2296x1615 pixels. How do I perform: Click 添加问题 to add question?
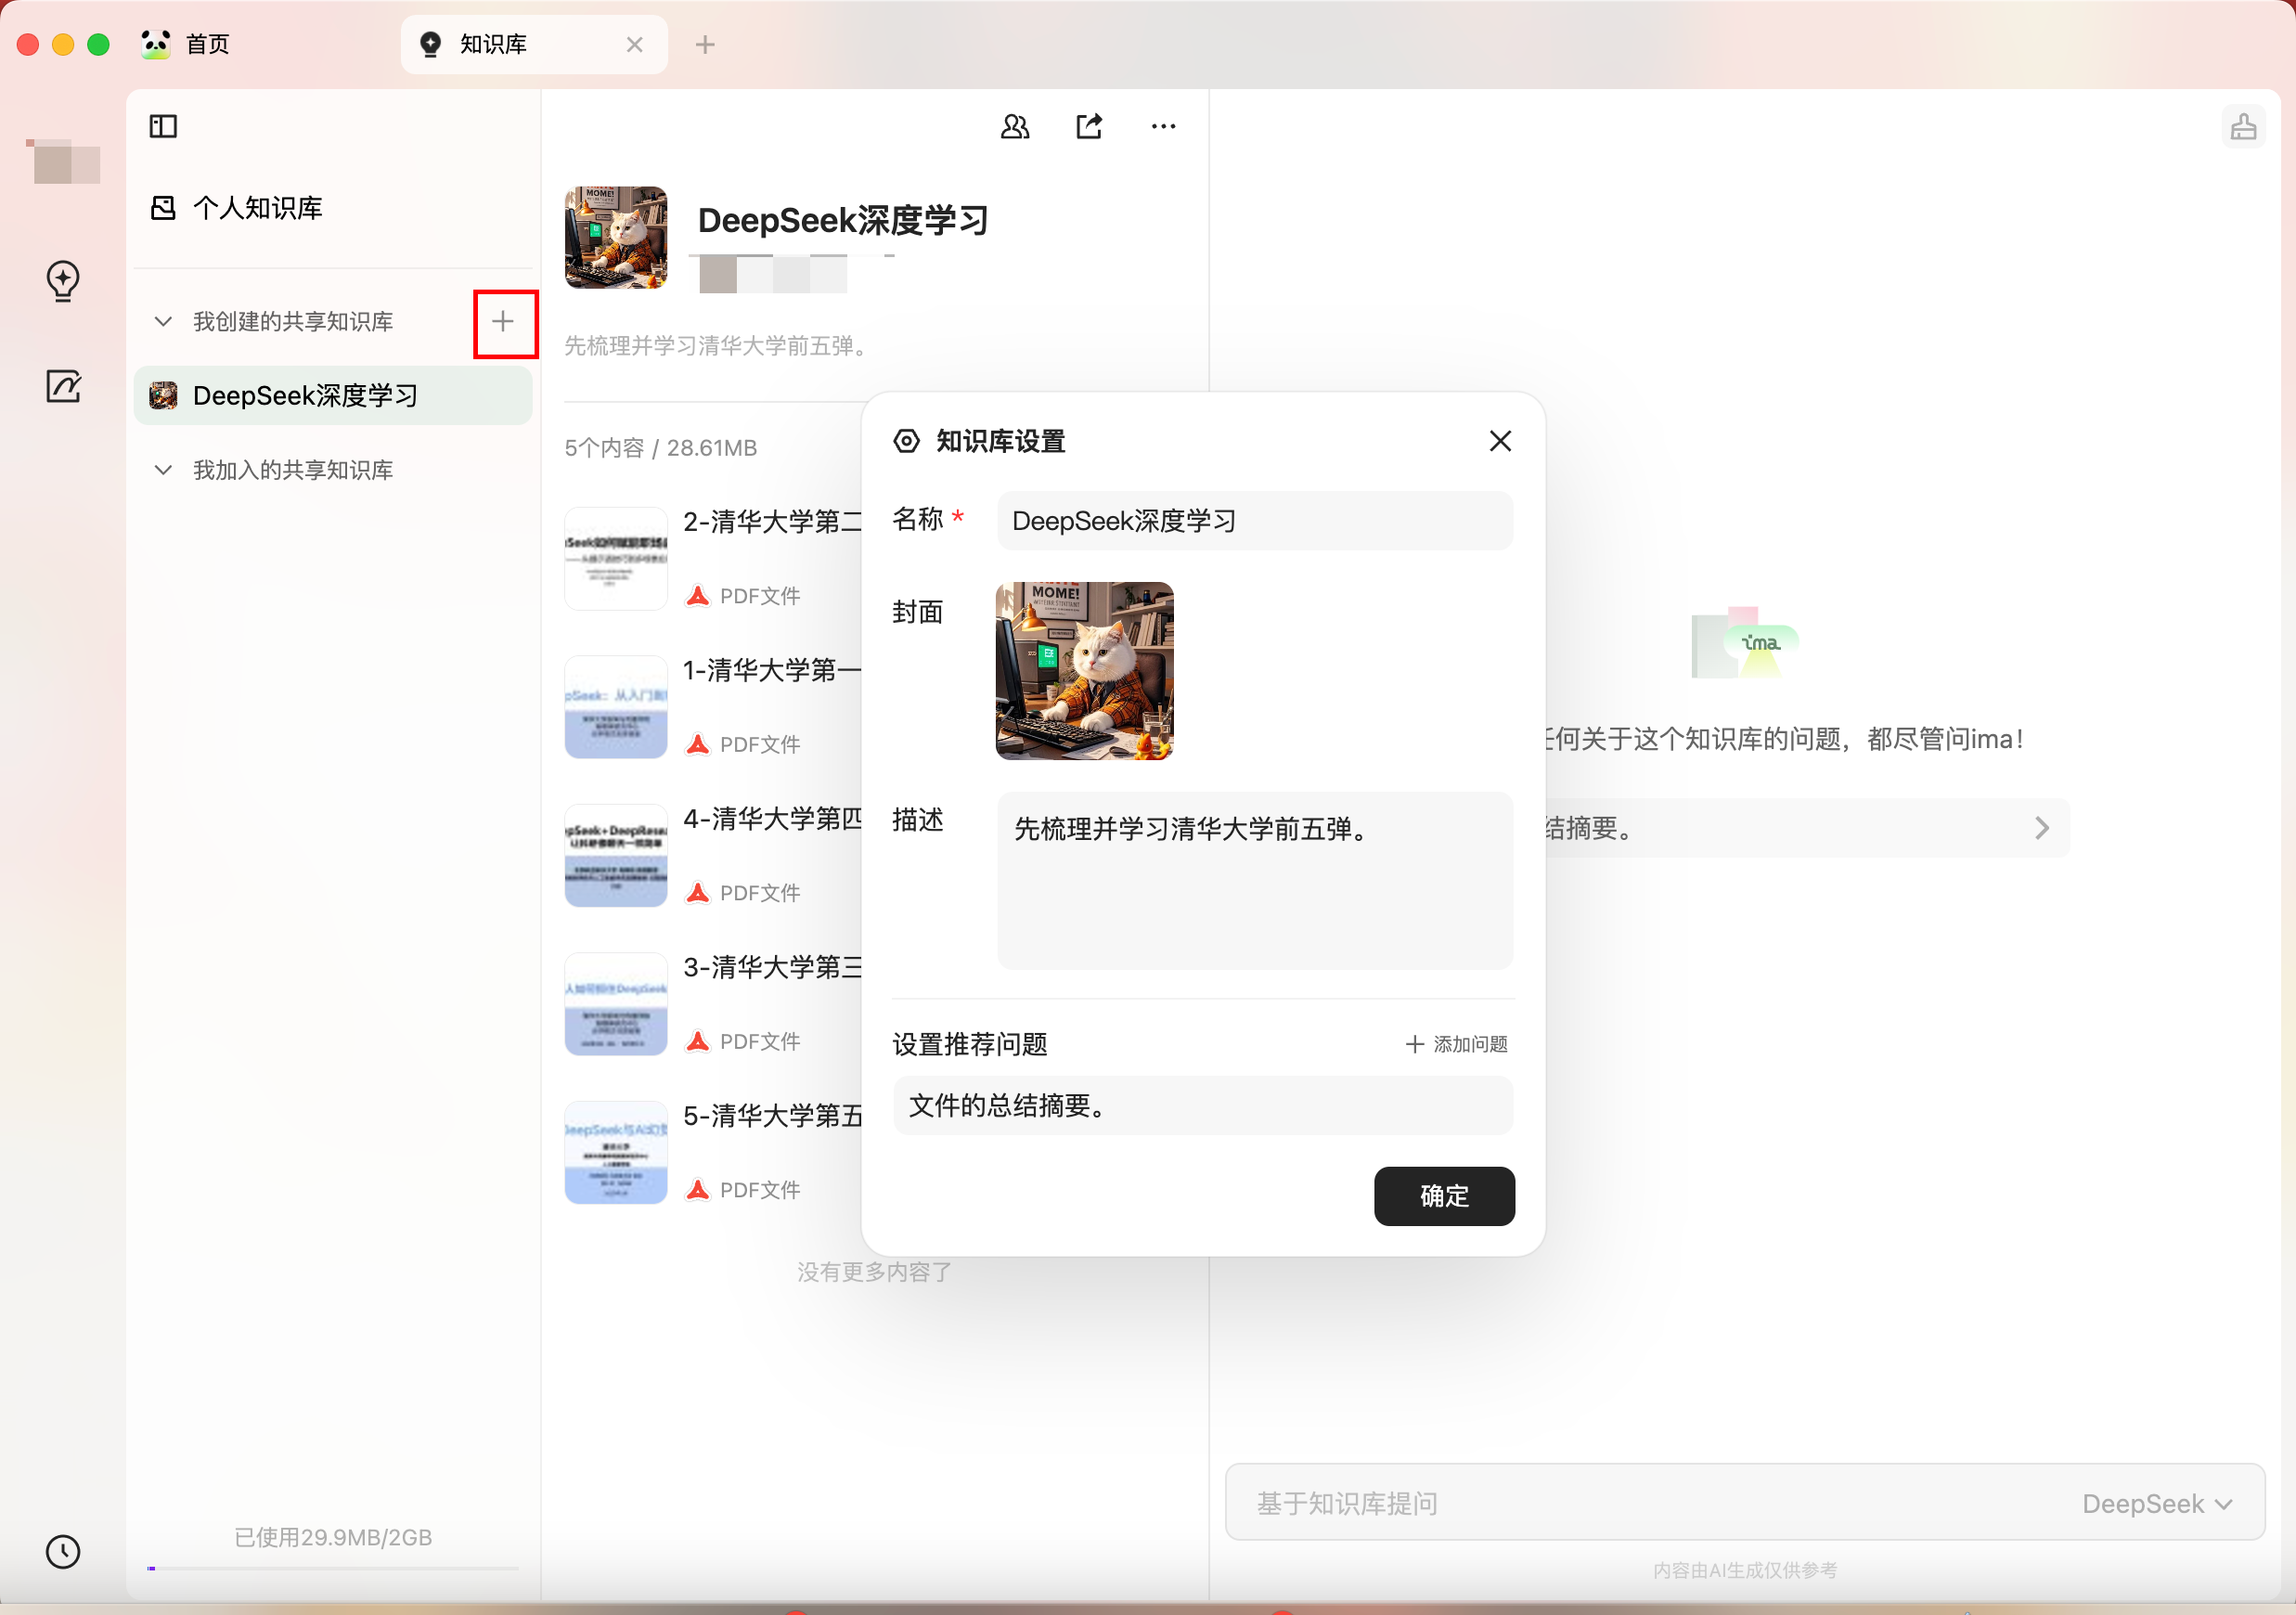[x=1456, y=1044]
